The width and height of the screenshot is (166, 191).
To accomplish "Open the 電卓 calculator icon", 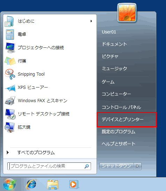I will click(x=10, y=35).
